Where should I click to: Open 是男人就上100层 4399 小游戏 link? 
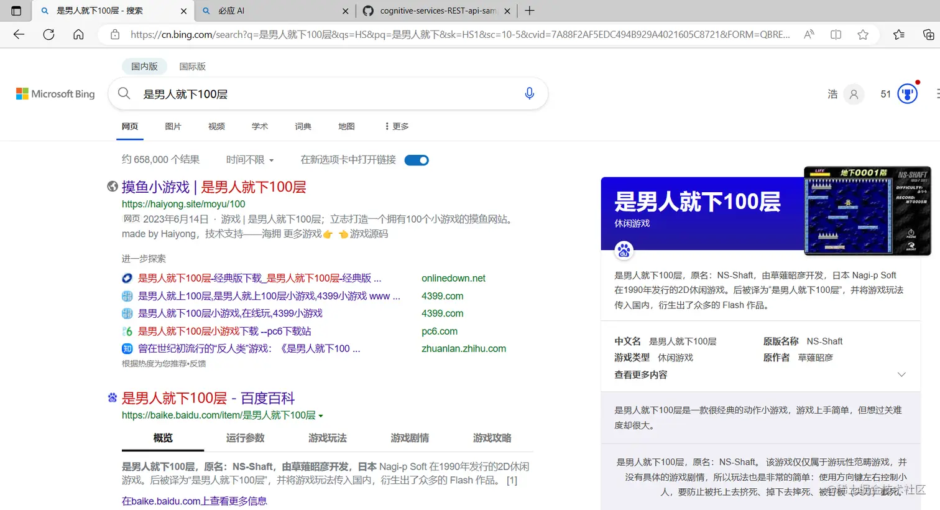269,296
